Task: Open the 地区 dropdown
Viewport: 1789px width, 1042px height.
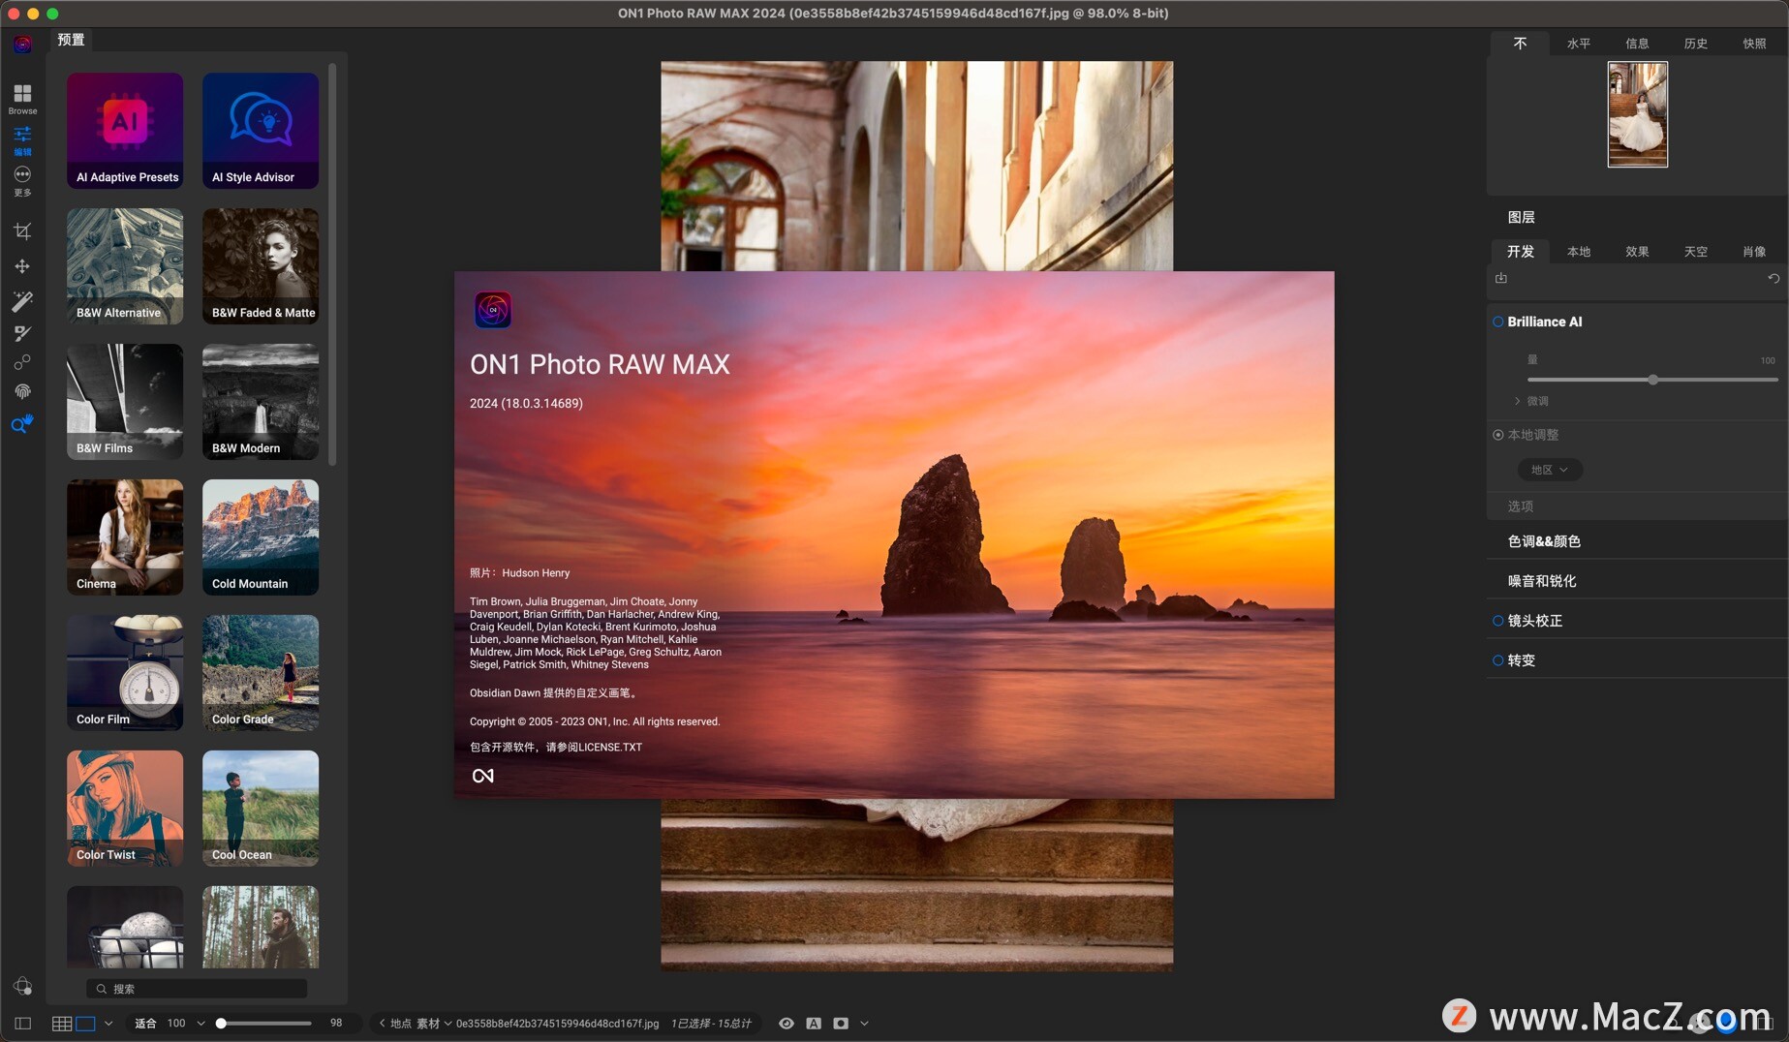Action: click(1550, 470)
